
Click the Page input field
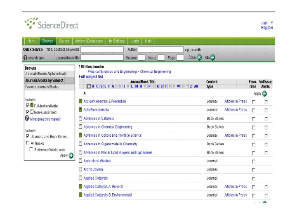click(180, 58)
